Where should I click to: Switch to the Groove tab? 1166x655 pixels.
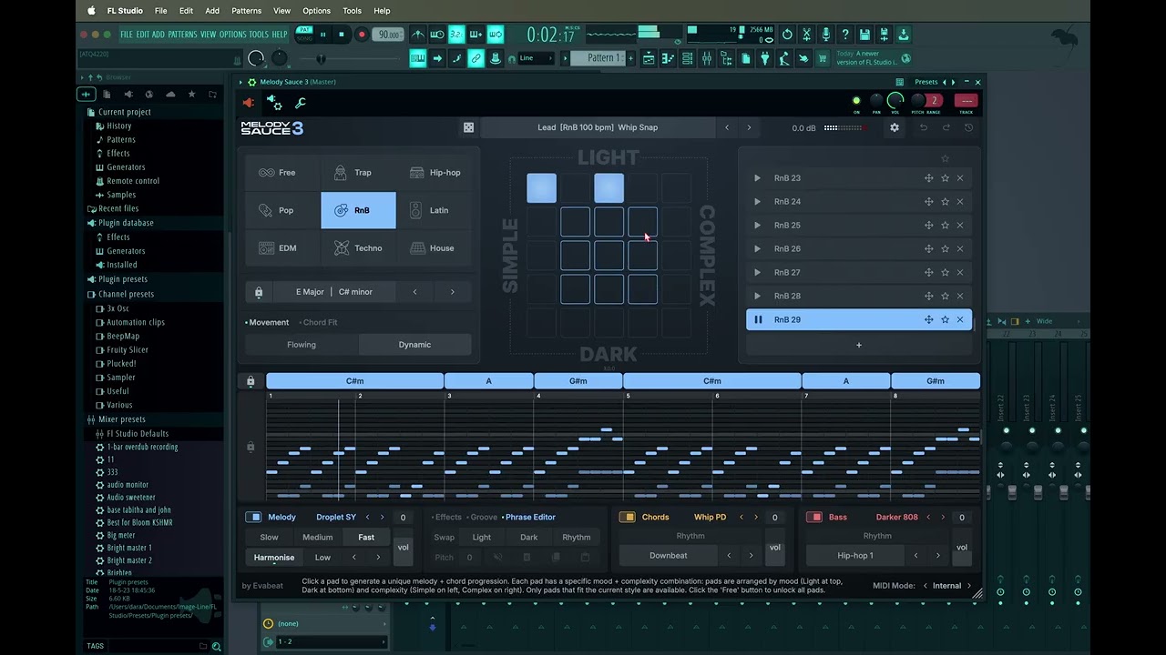[483, 518]
